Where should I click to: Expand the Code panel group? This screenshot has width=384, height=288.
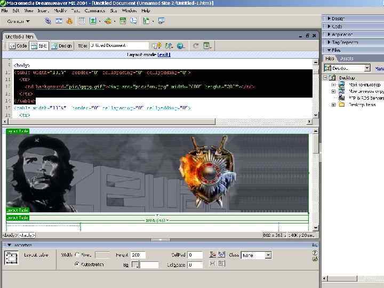point(329,26)
